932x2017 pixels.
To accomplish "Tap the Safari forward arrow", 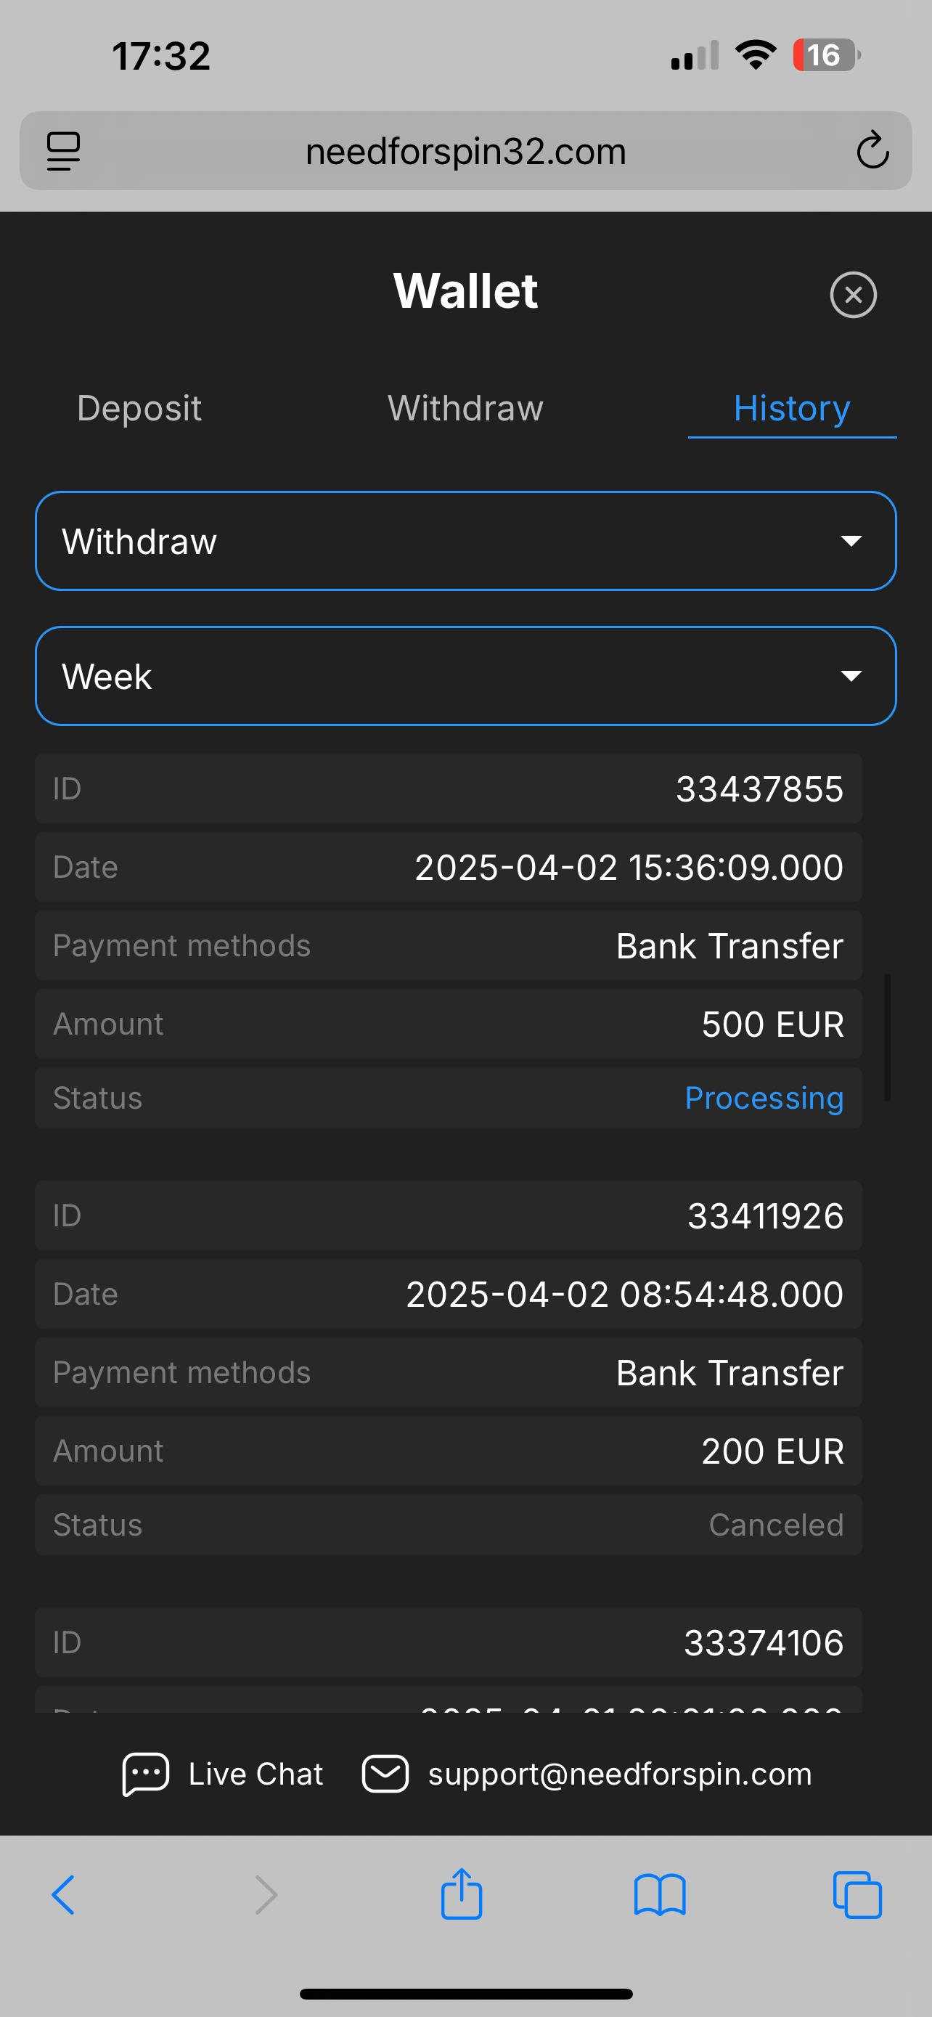I will point(267,1896).
